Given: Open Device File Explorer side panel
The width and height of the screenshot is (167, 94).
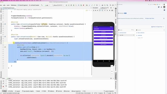Looking at the screenshot, I should [116, 65].
